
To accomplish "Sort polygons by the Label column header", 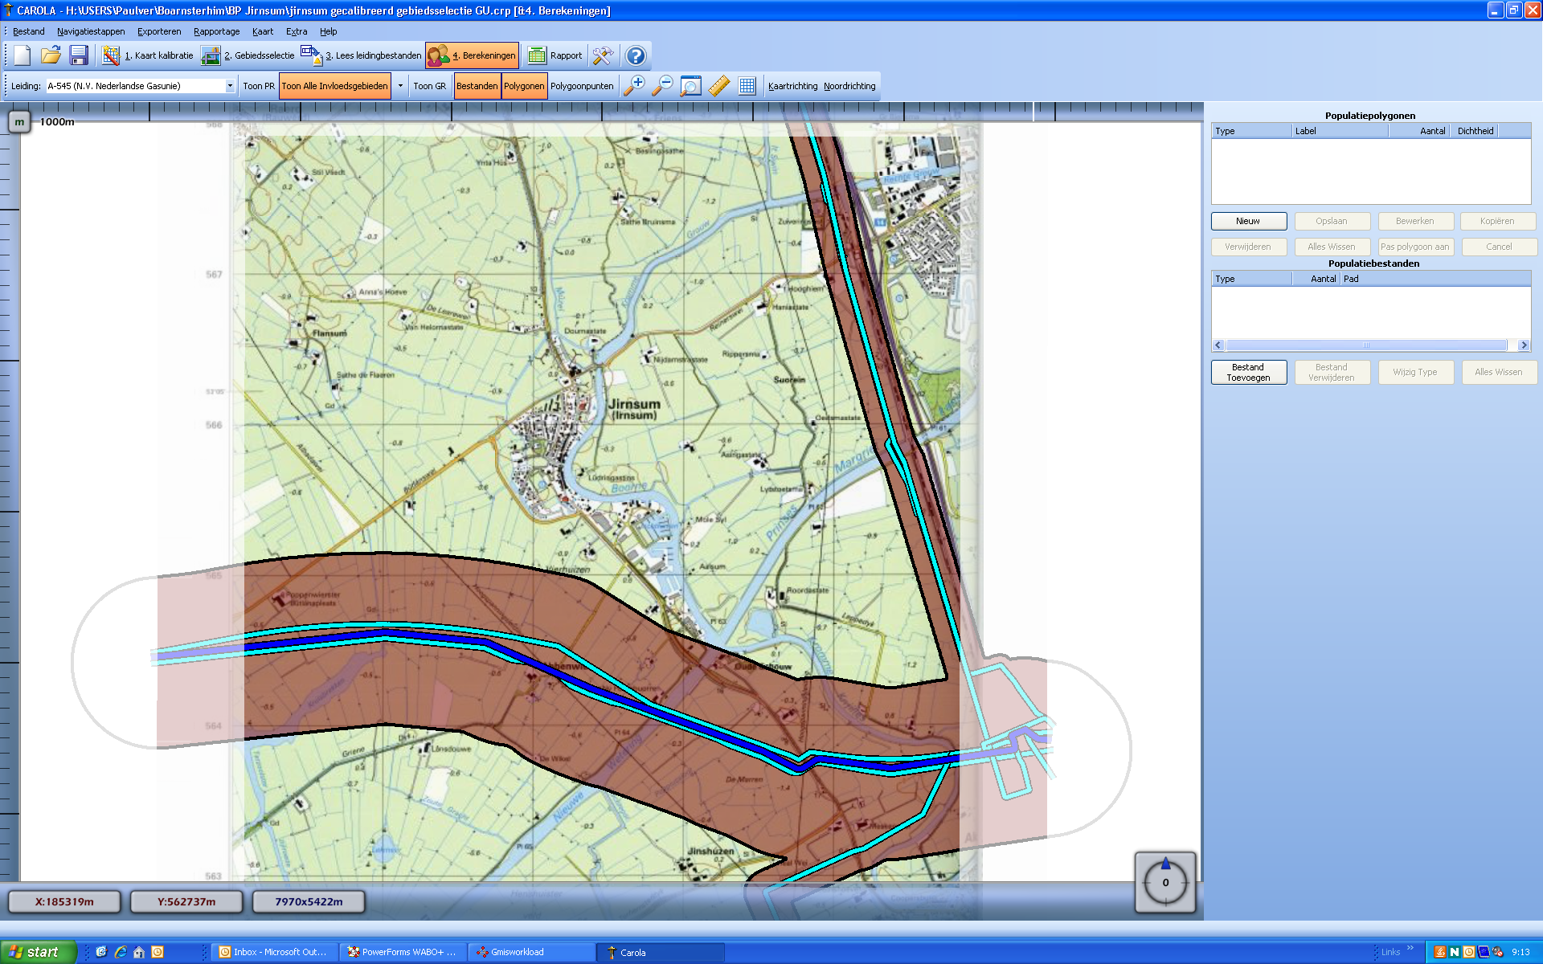I will coord(1340,131).
